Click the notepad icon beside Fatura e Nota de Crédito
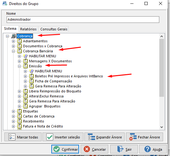 tap(20, 126)
